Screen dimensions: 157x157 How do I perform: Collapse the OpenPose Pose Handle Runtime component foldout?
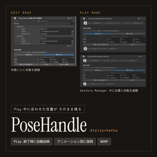(x=82, y=56)
